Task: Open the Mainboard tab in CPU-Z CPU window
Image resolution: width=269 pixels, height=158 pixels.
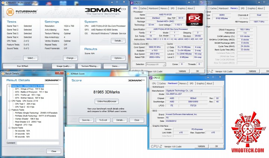Action: (154, 8)
